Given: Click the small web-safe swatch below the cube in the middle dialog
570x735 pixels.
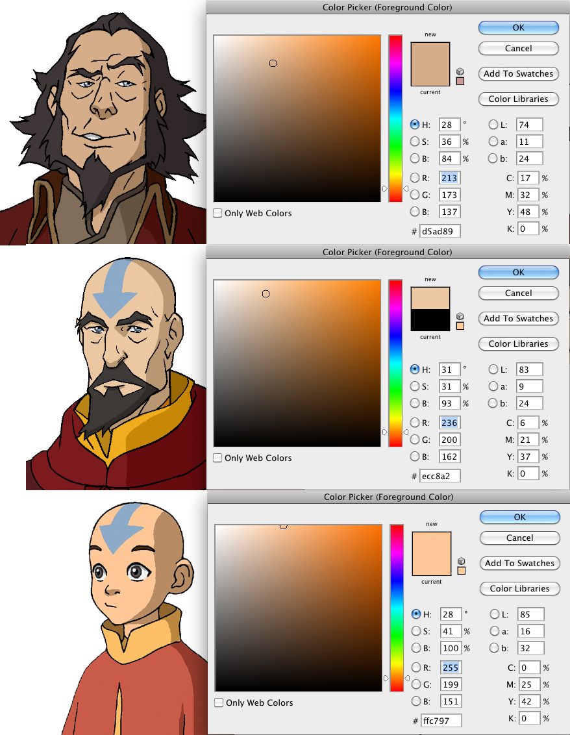Looking at the screenshot, I should tap(460, 326).
